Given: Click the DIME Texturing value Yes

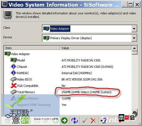Looking at the screenshot, I should click(x=64, y=105).
